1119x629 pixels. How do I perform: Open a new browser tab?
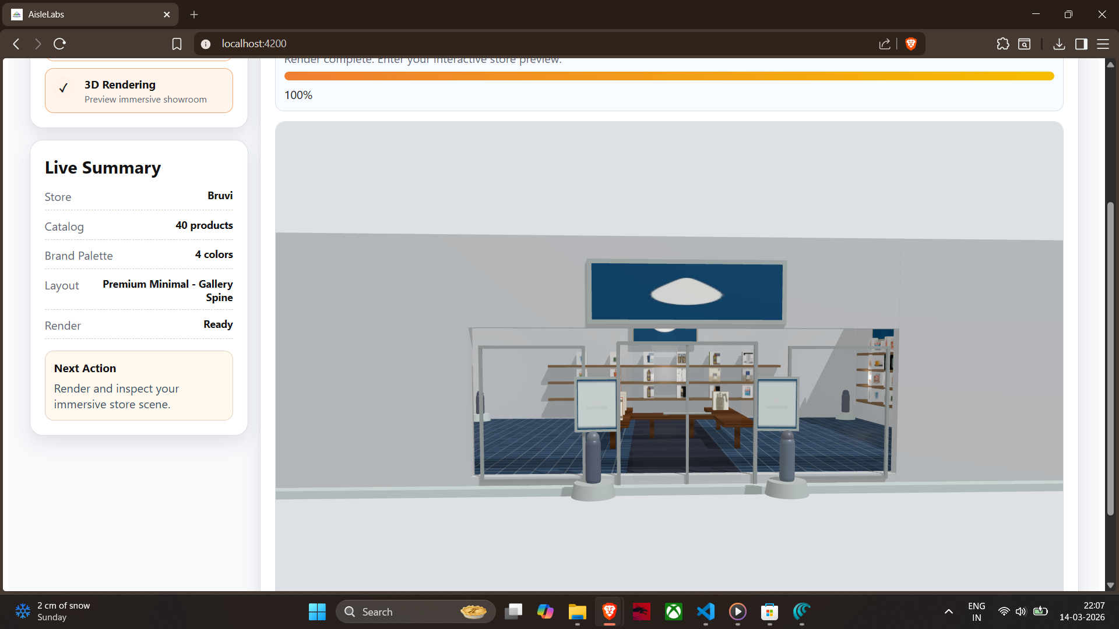click(194, 15)
